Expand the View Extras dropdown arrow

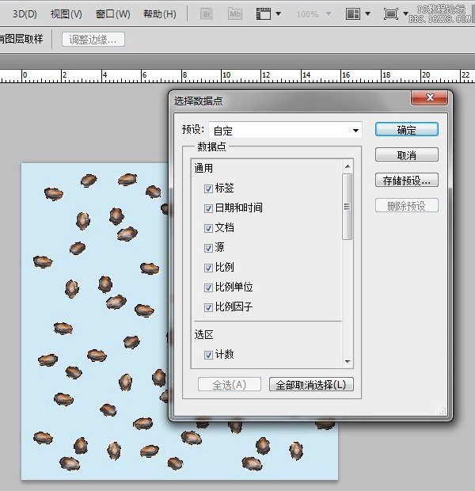click(278, 14)
